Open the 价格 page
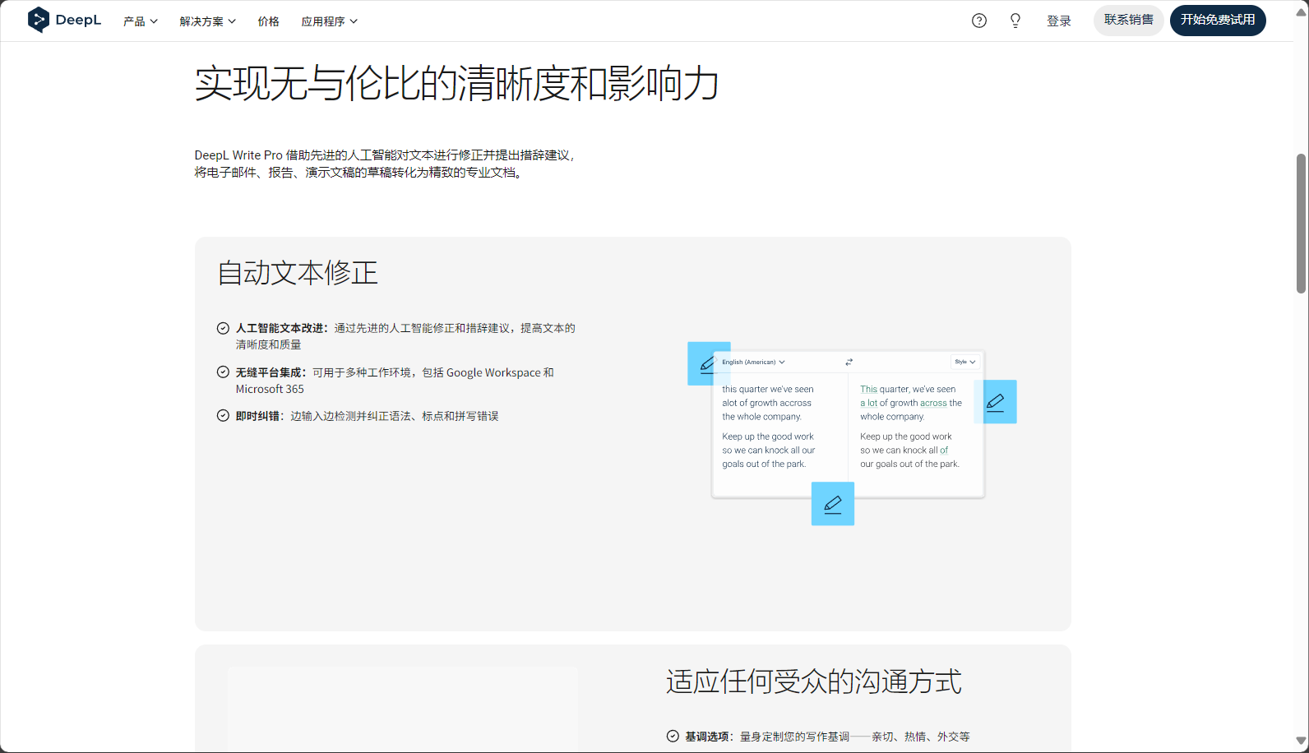 click(x=269, y=21)
